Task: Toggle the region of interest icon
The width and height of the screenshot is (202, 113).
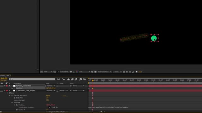Action: click(92, 72)
